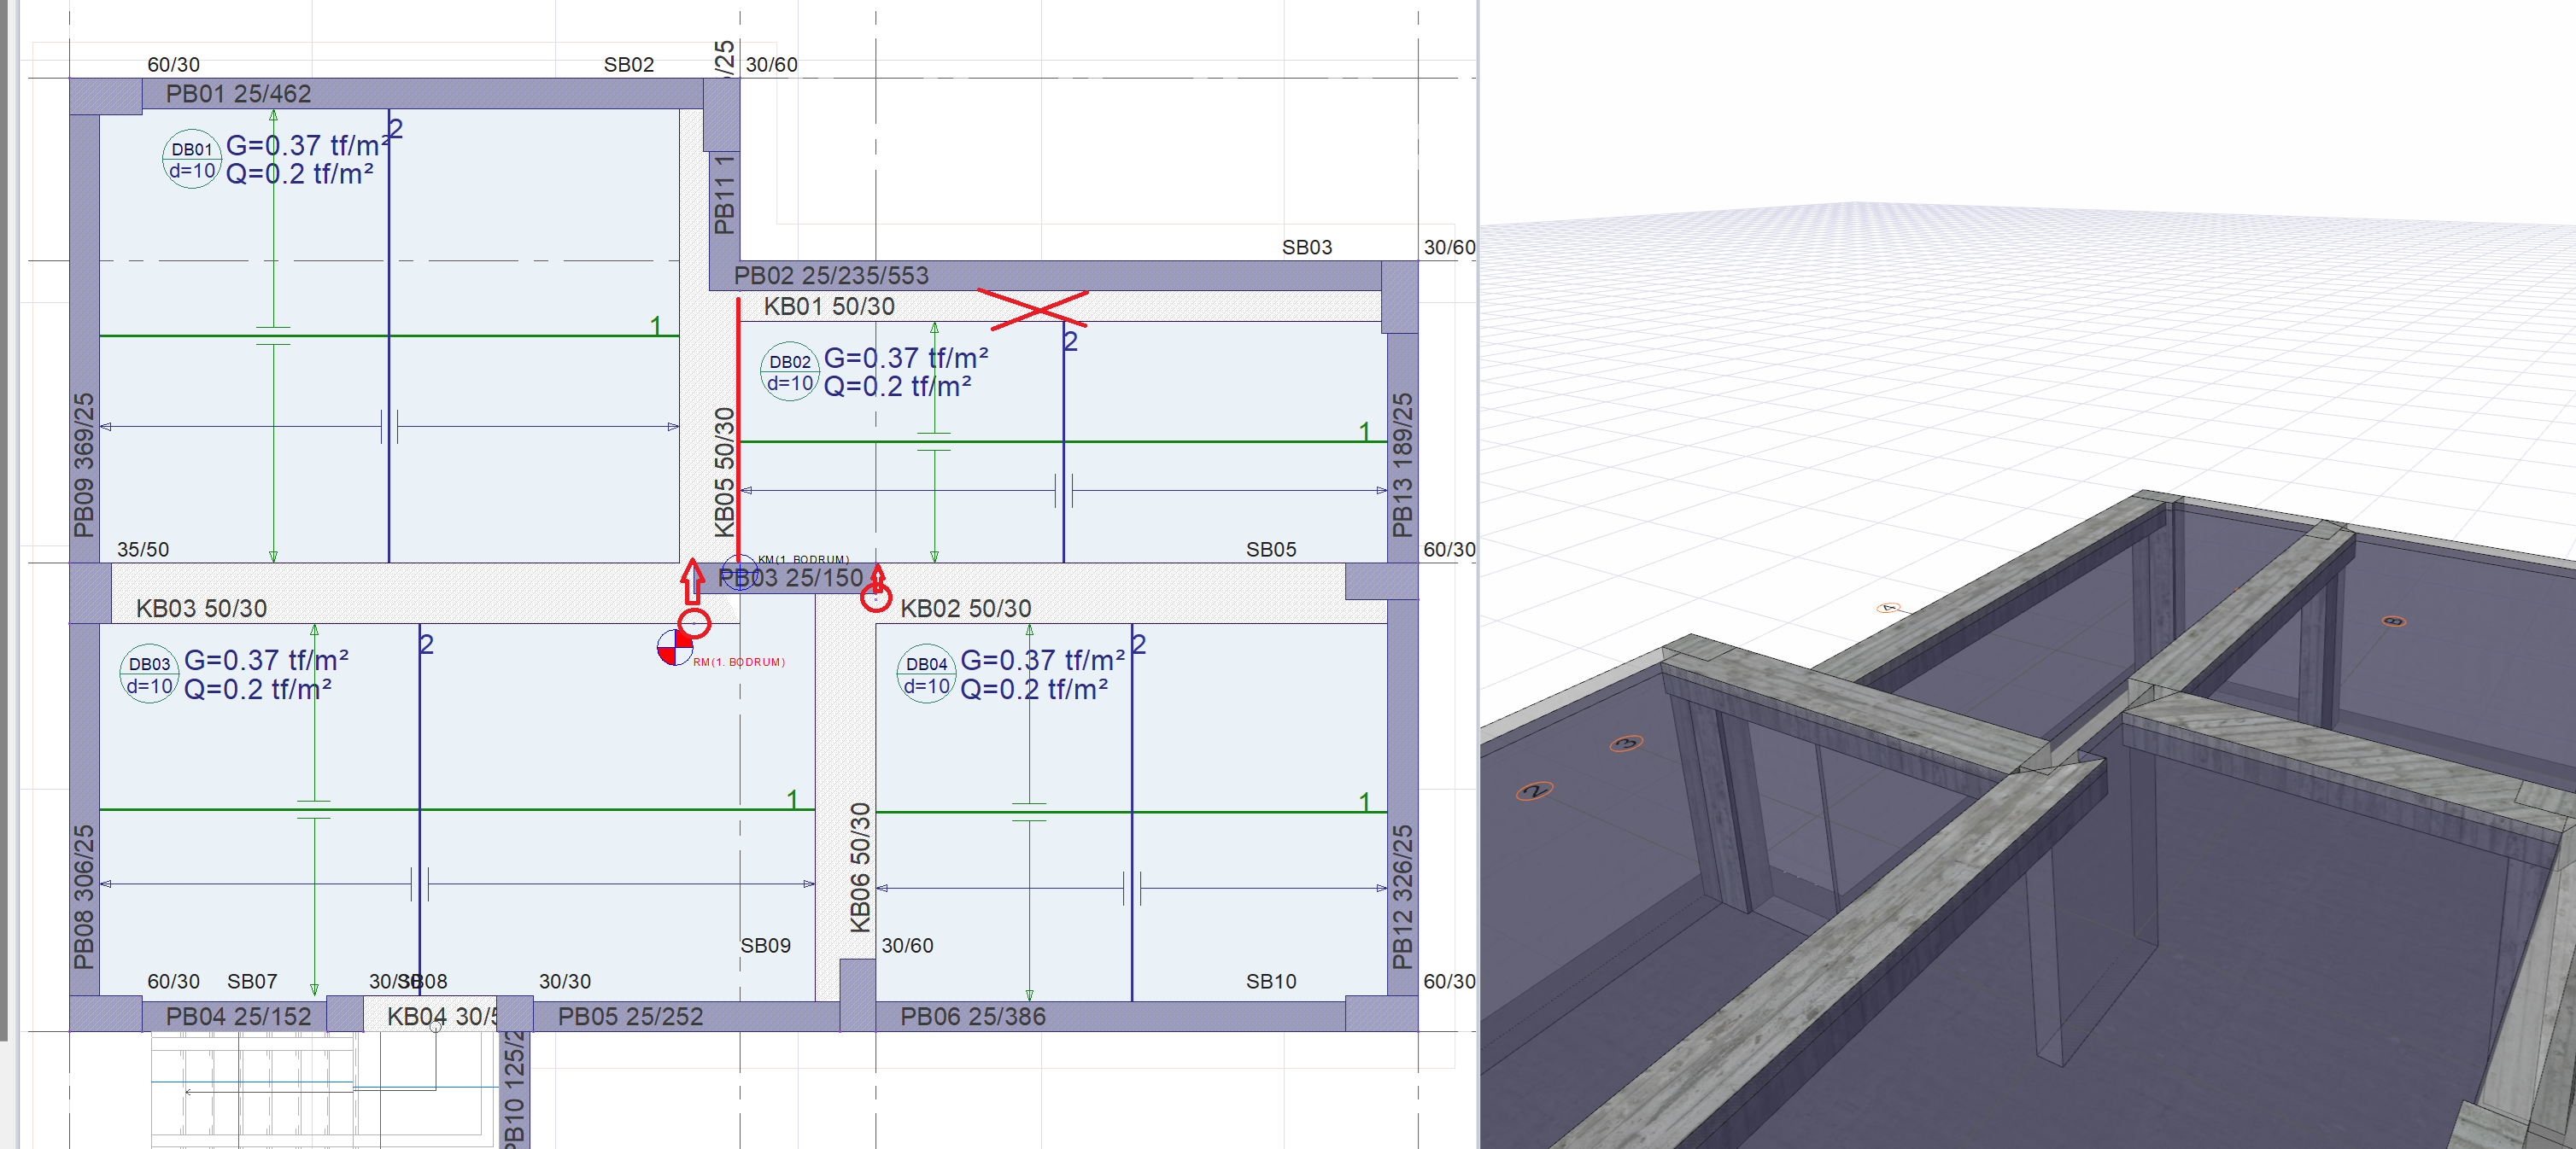Select wall label PB06 25/386
This screenshot has height=1149, width=2576.
(972, 1018)
